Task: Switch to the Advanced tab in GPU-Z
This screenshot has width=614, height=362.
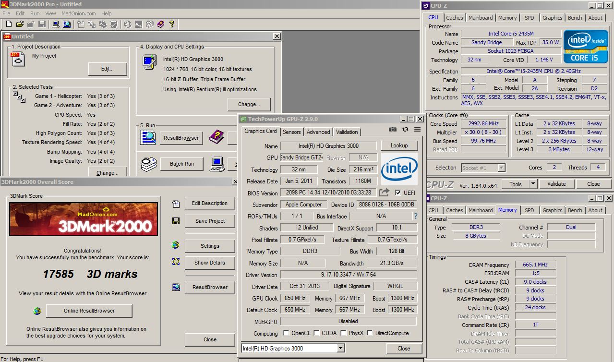Action: tap(318, 132)
